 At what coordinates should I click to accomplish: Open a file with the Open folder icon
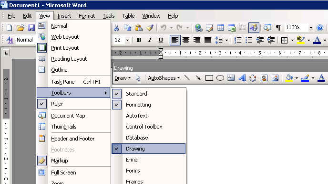(20, 28)
